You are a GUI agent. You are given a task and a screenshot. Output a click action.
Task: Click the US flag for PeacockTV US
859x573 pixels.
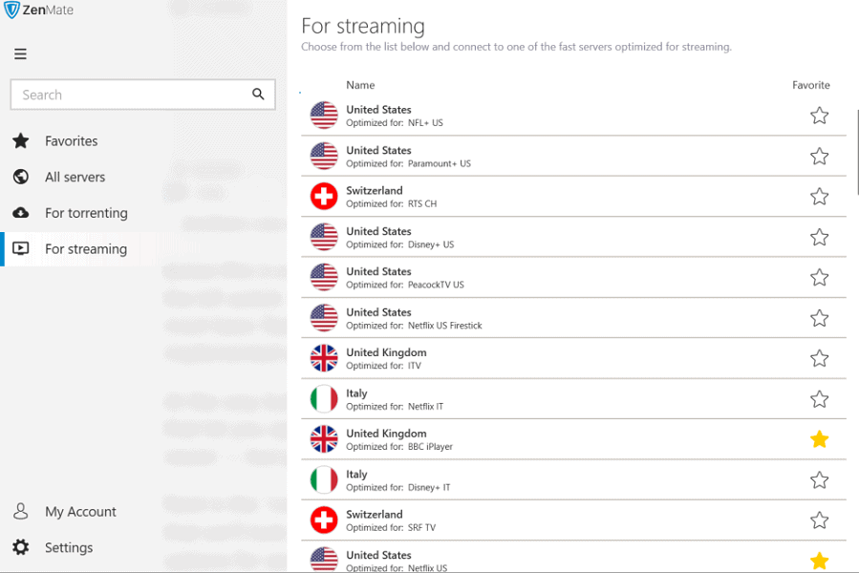324,278
